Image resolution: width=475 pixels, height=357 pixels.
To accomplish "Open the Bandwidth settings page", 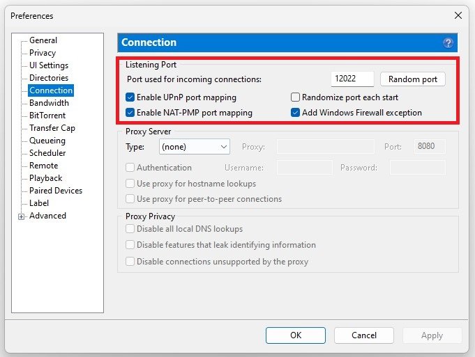I will (x=49, y=103).
